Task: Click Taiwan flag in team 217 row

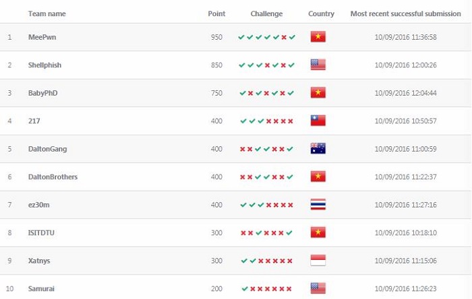Action: [318, 121]
